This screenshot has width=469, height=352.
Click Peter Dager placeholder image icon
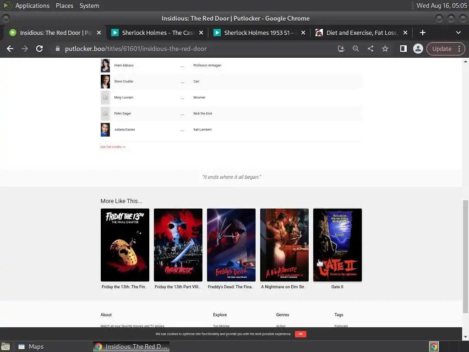coord(105,114)
